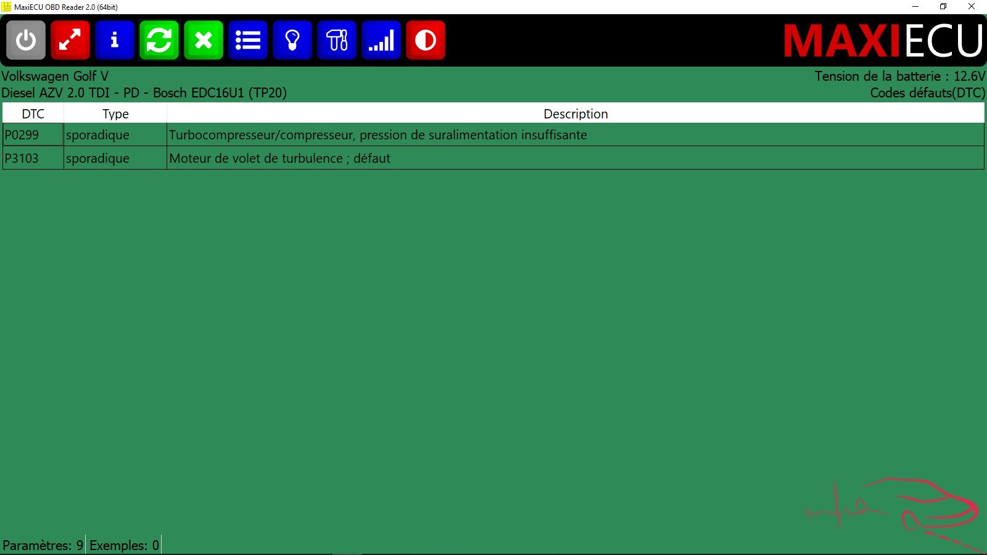Click the Paramètres: 9 status entry

[43, 545]
